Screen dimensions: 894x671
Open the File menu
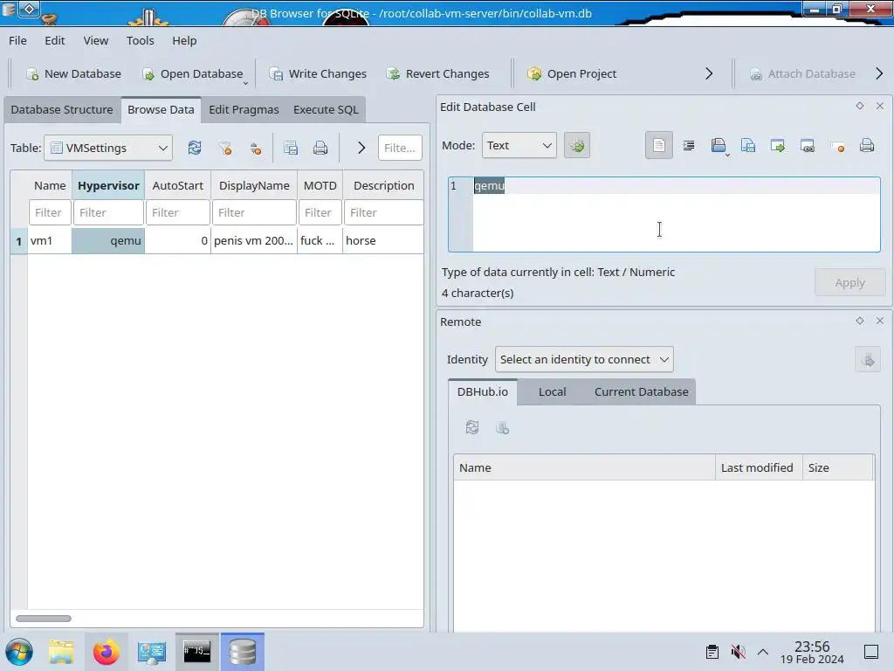17,40
